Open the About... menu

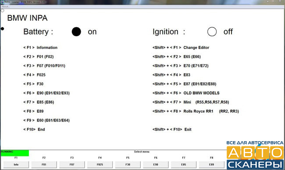[x=6, y=7]
